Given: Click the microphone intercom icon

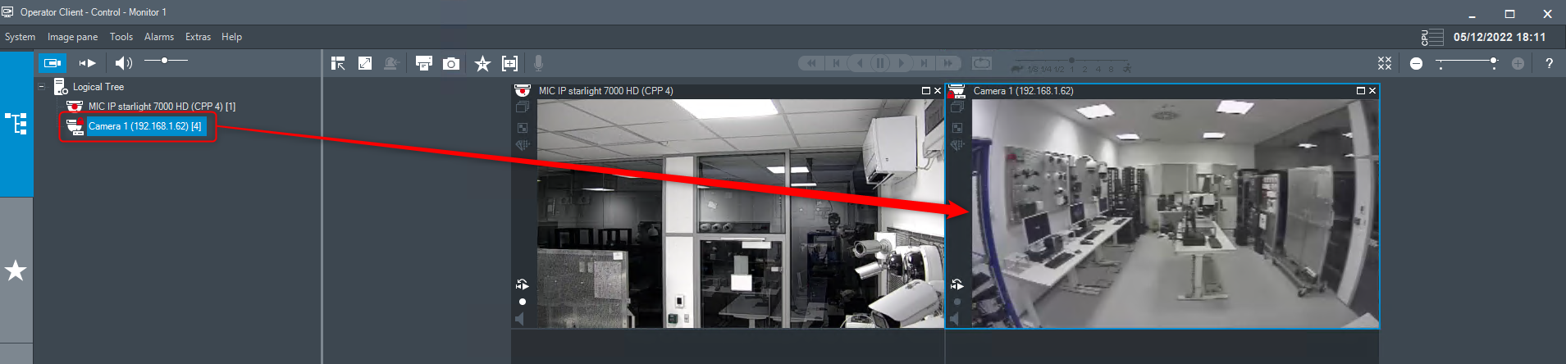Looking at the screenshot, I should click(x=538, y=63).
